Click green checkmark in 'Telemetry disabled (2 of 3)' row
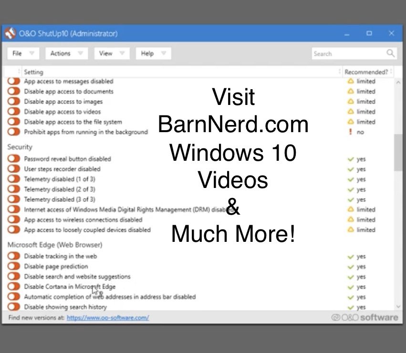406x353 pixels. point(351,189)
